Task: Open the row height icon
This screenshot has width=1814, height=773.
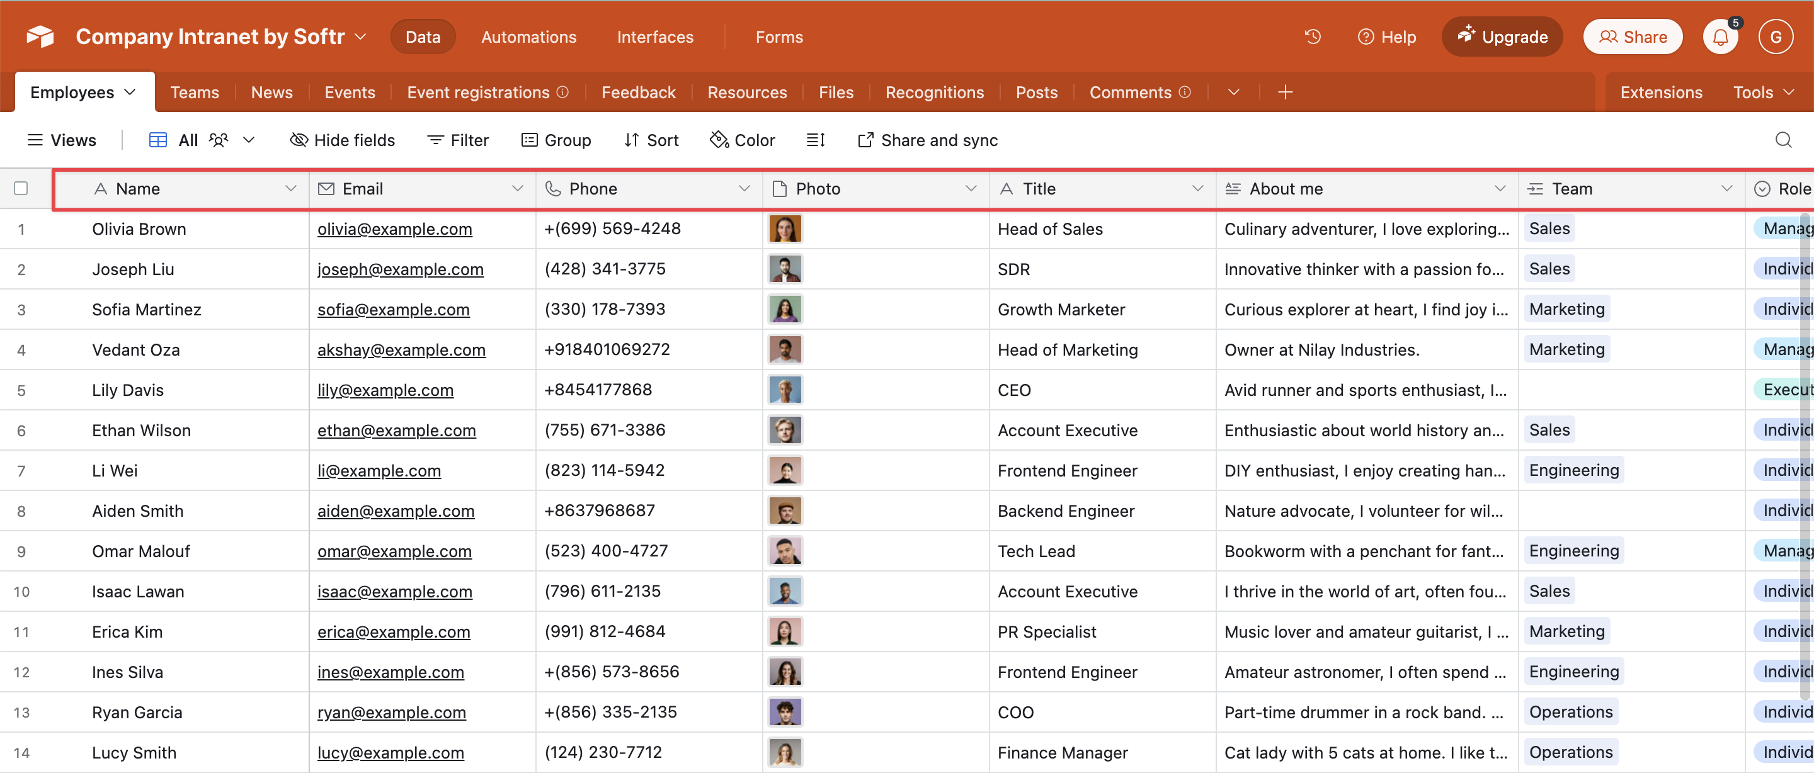Action: point(815,140)
